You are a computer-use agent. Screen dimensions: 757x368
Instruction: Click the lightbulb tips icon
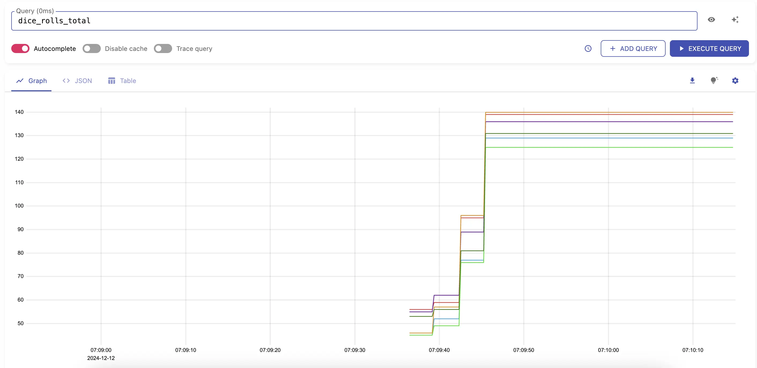coord(714,80)
